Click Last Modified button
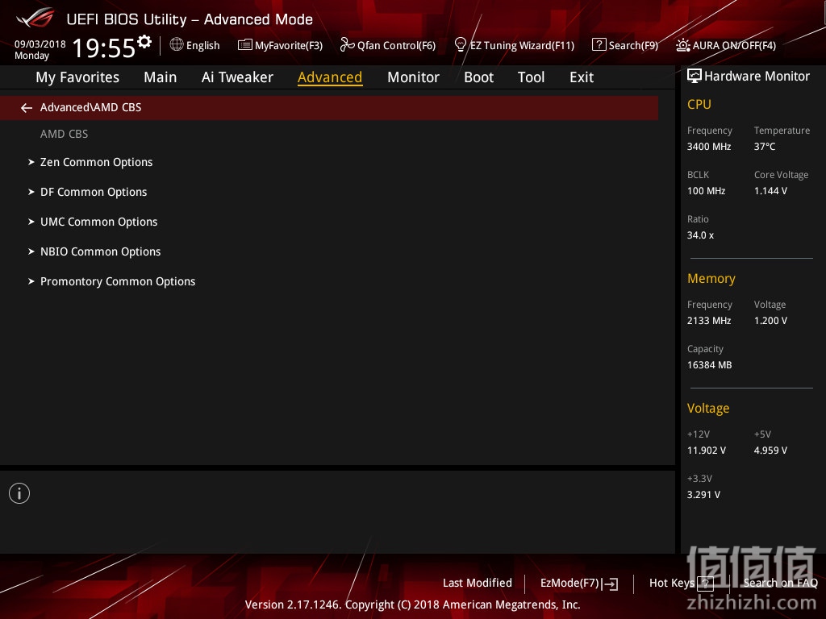Viewport: 826px width, 619px height. (x=478, y=583)
